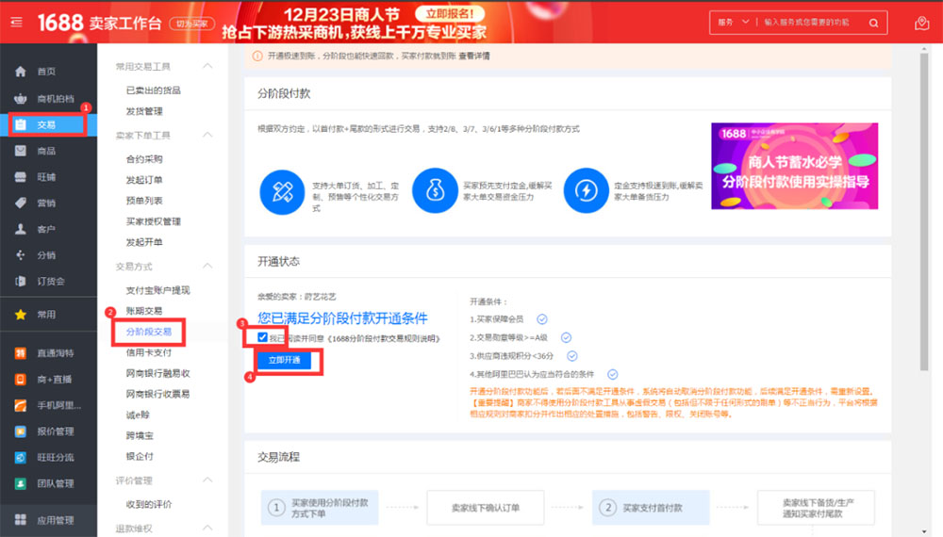Screen dimensions: 943x537
Task: Open the hamburger menu icon at top left
Action: [x=16, y=23]
